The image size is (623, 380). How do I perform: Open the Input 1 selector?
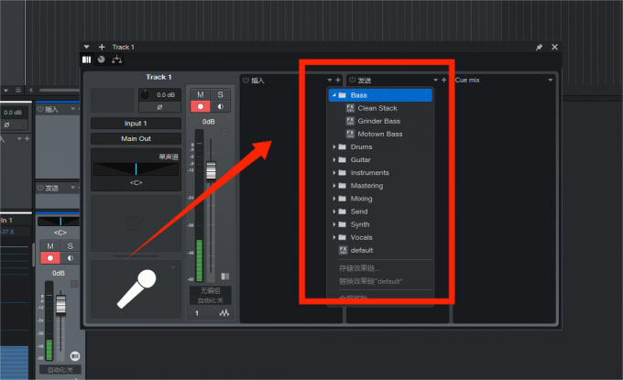click(136, 124)
